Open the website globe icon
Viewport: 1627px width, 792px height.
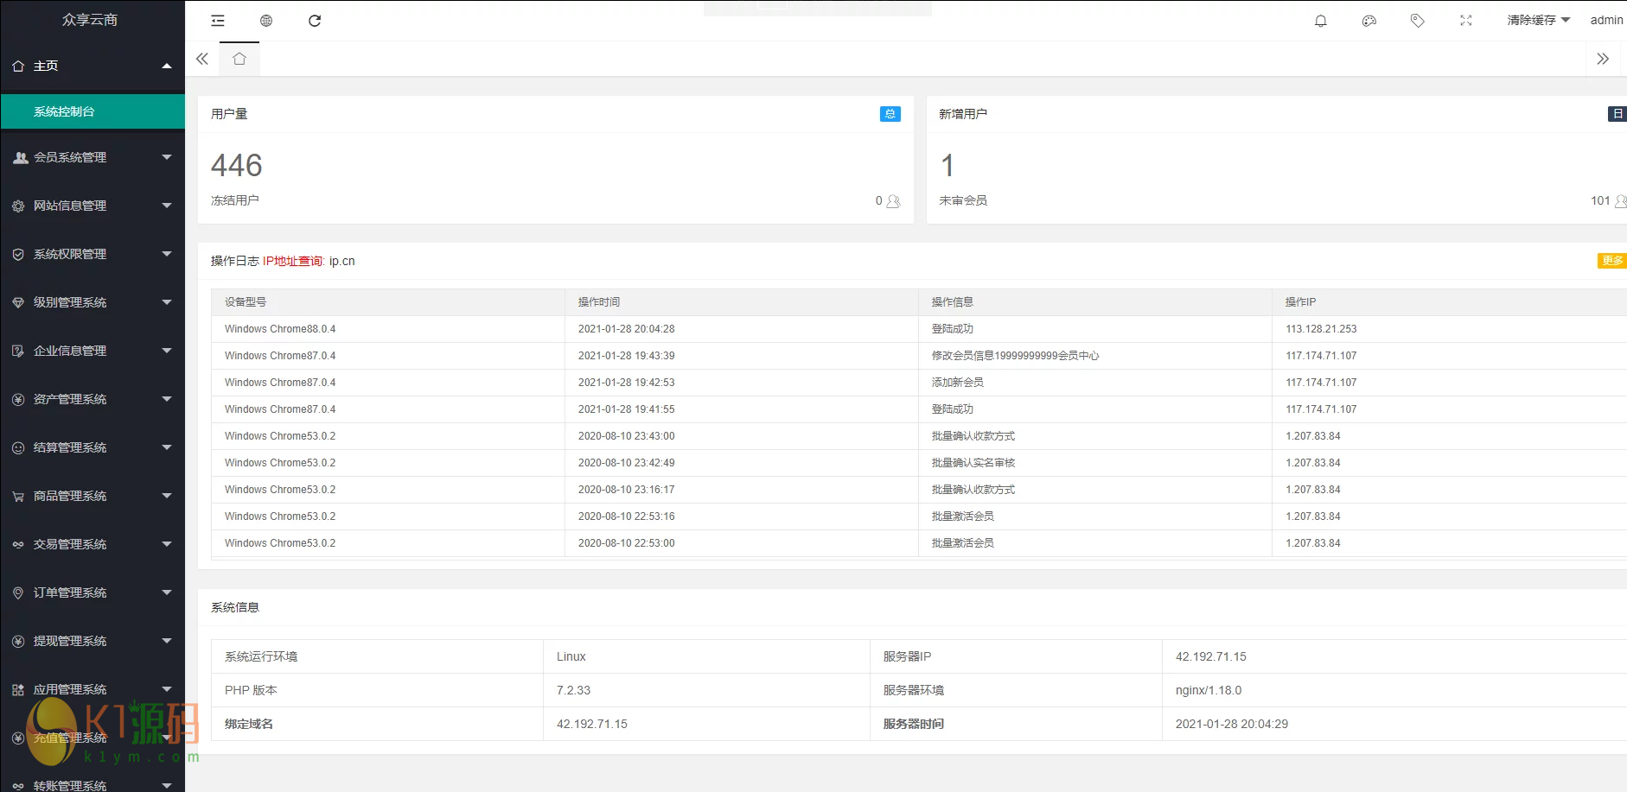point(266,21)
